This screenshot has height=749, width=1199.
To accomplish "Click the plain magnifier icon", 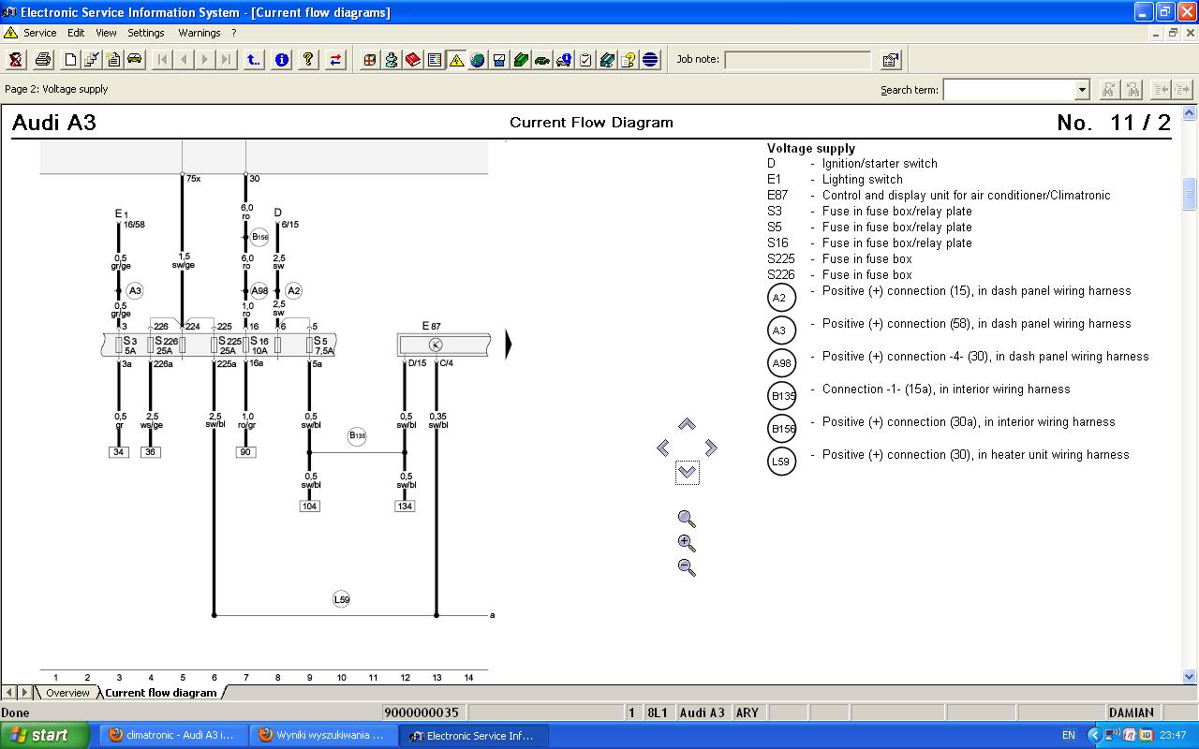I will 687,519.
